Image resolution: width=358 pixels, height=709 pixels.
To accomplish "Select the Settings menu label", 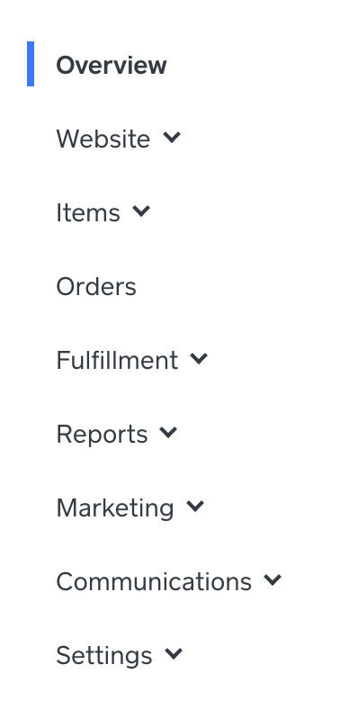I will tap(104, 655).
